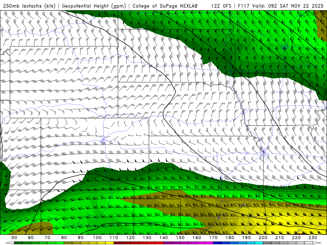Click the "Geopotential Height (gpm)" header label
Image resolution: width=327 pixels, height=245 pixels.
click(94, 6)
